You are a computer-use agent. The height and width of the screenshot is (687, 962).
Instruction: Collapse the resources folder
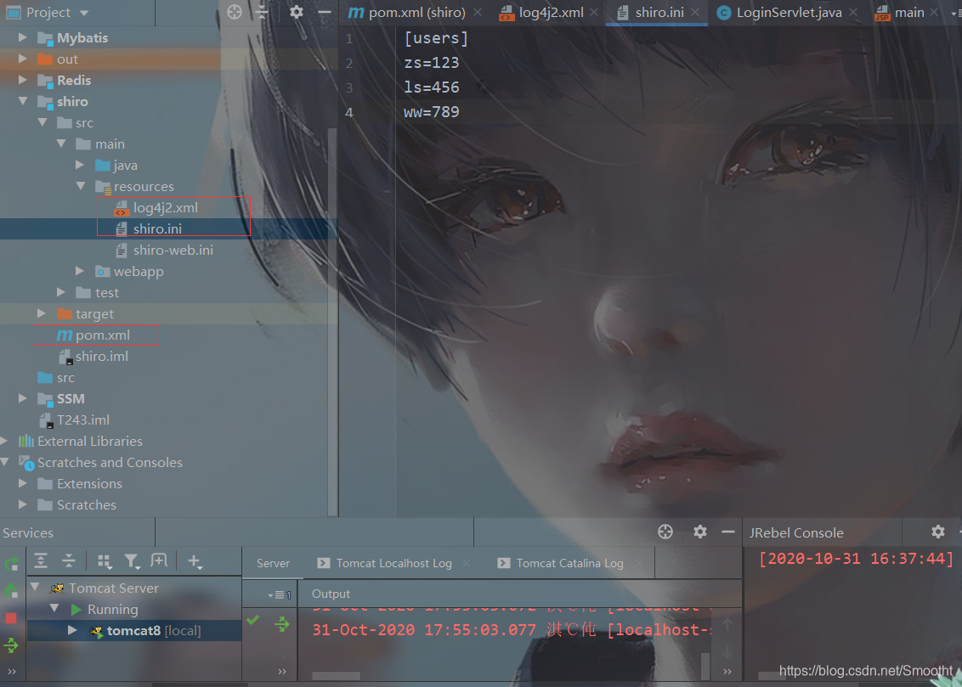[81, 186]
